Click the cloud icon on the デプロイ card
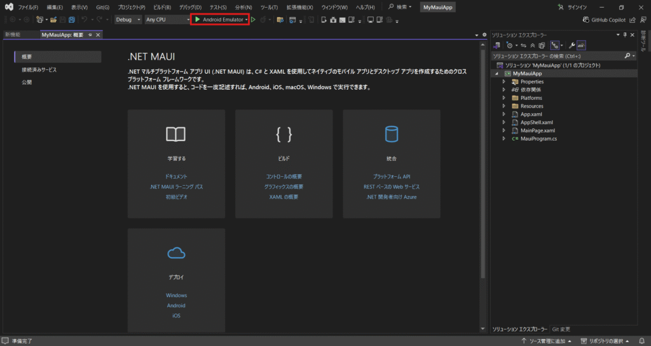Image resolution: width=651 pixels, height=346 pixels. click(x=176, y=253)
